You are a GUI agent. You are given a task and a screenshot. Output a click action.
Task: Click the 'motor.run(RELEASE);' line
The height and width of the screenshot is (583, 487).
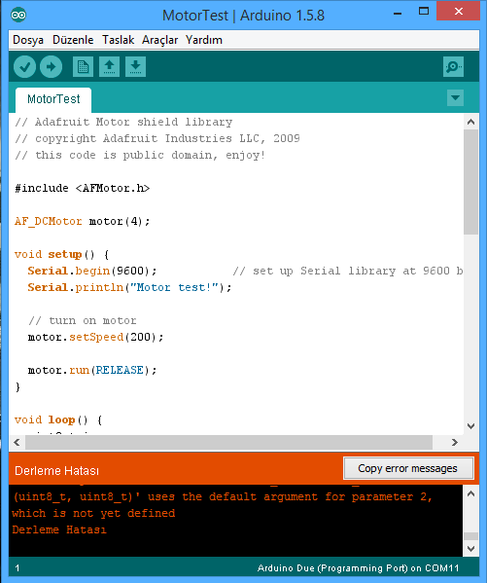point(92,370)
